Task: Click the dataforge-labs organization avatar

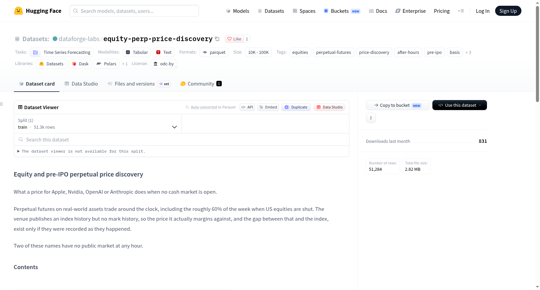Action: pos(55,39)
